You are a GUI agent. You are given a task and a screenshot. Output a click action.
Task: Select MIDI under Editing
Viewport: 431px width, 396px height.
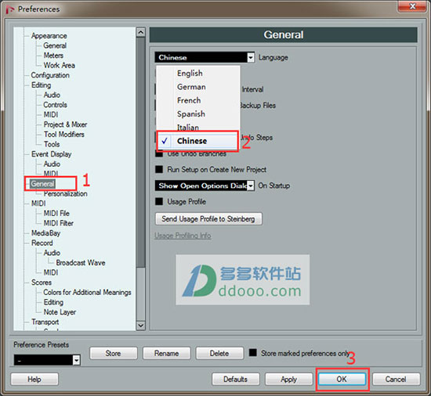point(51,115)
